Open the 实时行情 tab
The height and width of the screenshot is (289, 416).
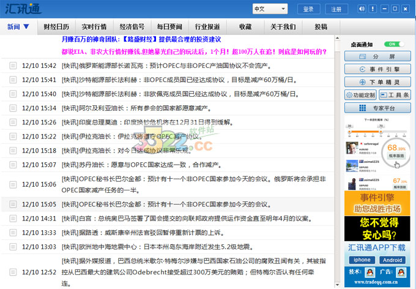click(94, 27)
